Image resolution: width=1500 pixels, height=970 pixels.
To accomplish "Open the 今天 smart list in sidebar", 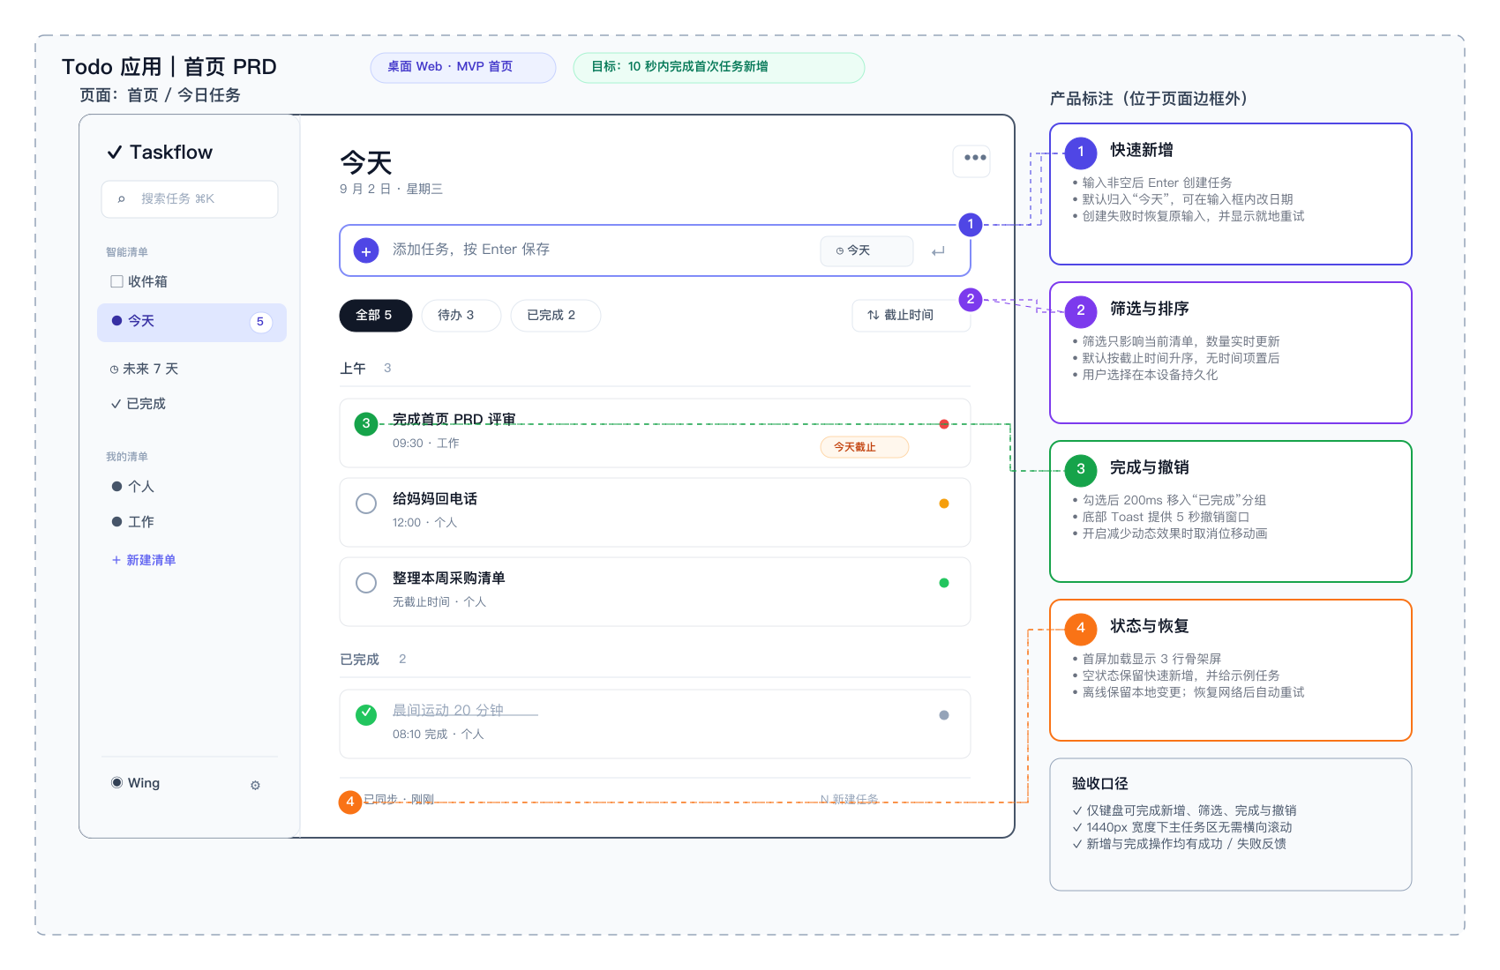I will [x=191, y=322].
